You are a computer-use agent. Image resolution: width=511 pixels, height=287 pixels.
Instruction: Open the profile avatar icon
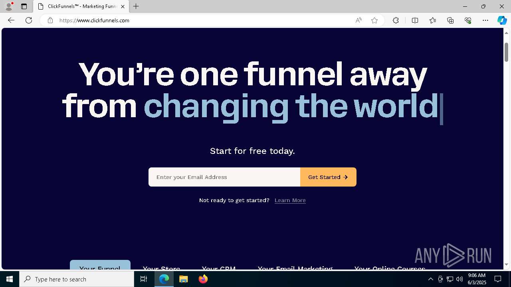click(x=9, y=6)
